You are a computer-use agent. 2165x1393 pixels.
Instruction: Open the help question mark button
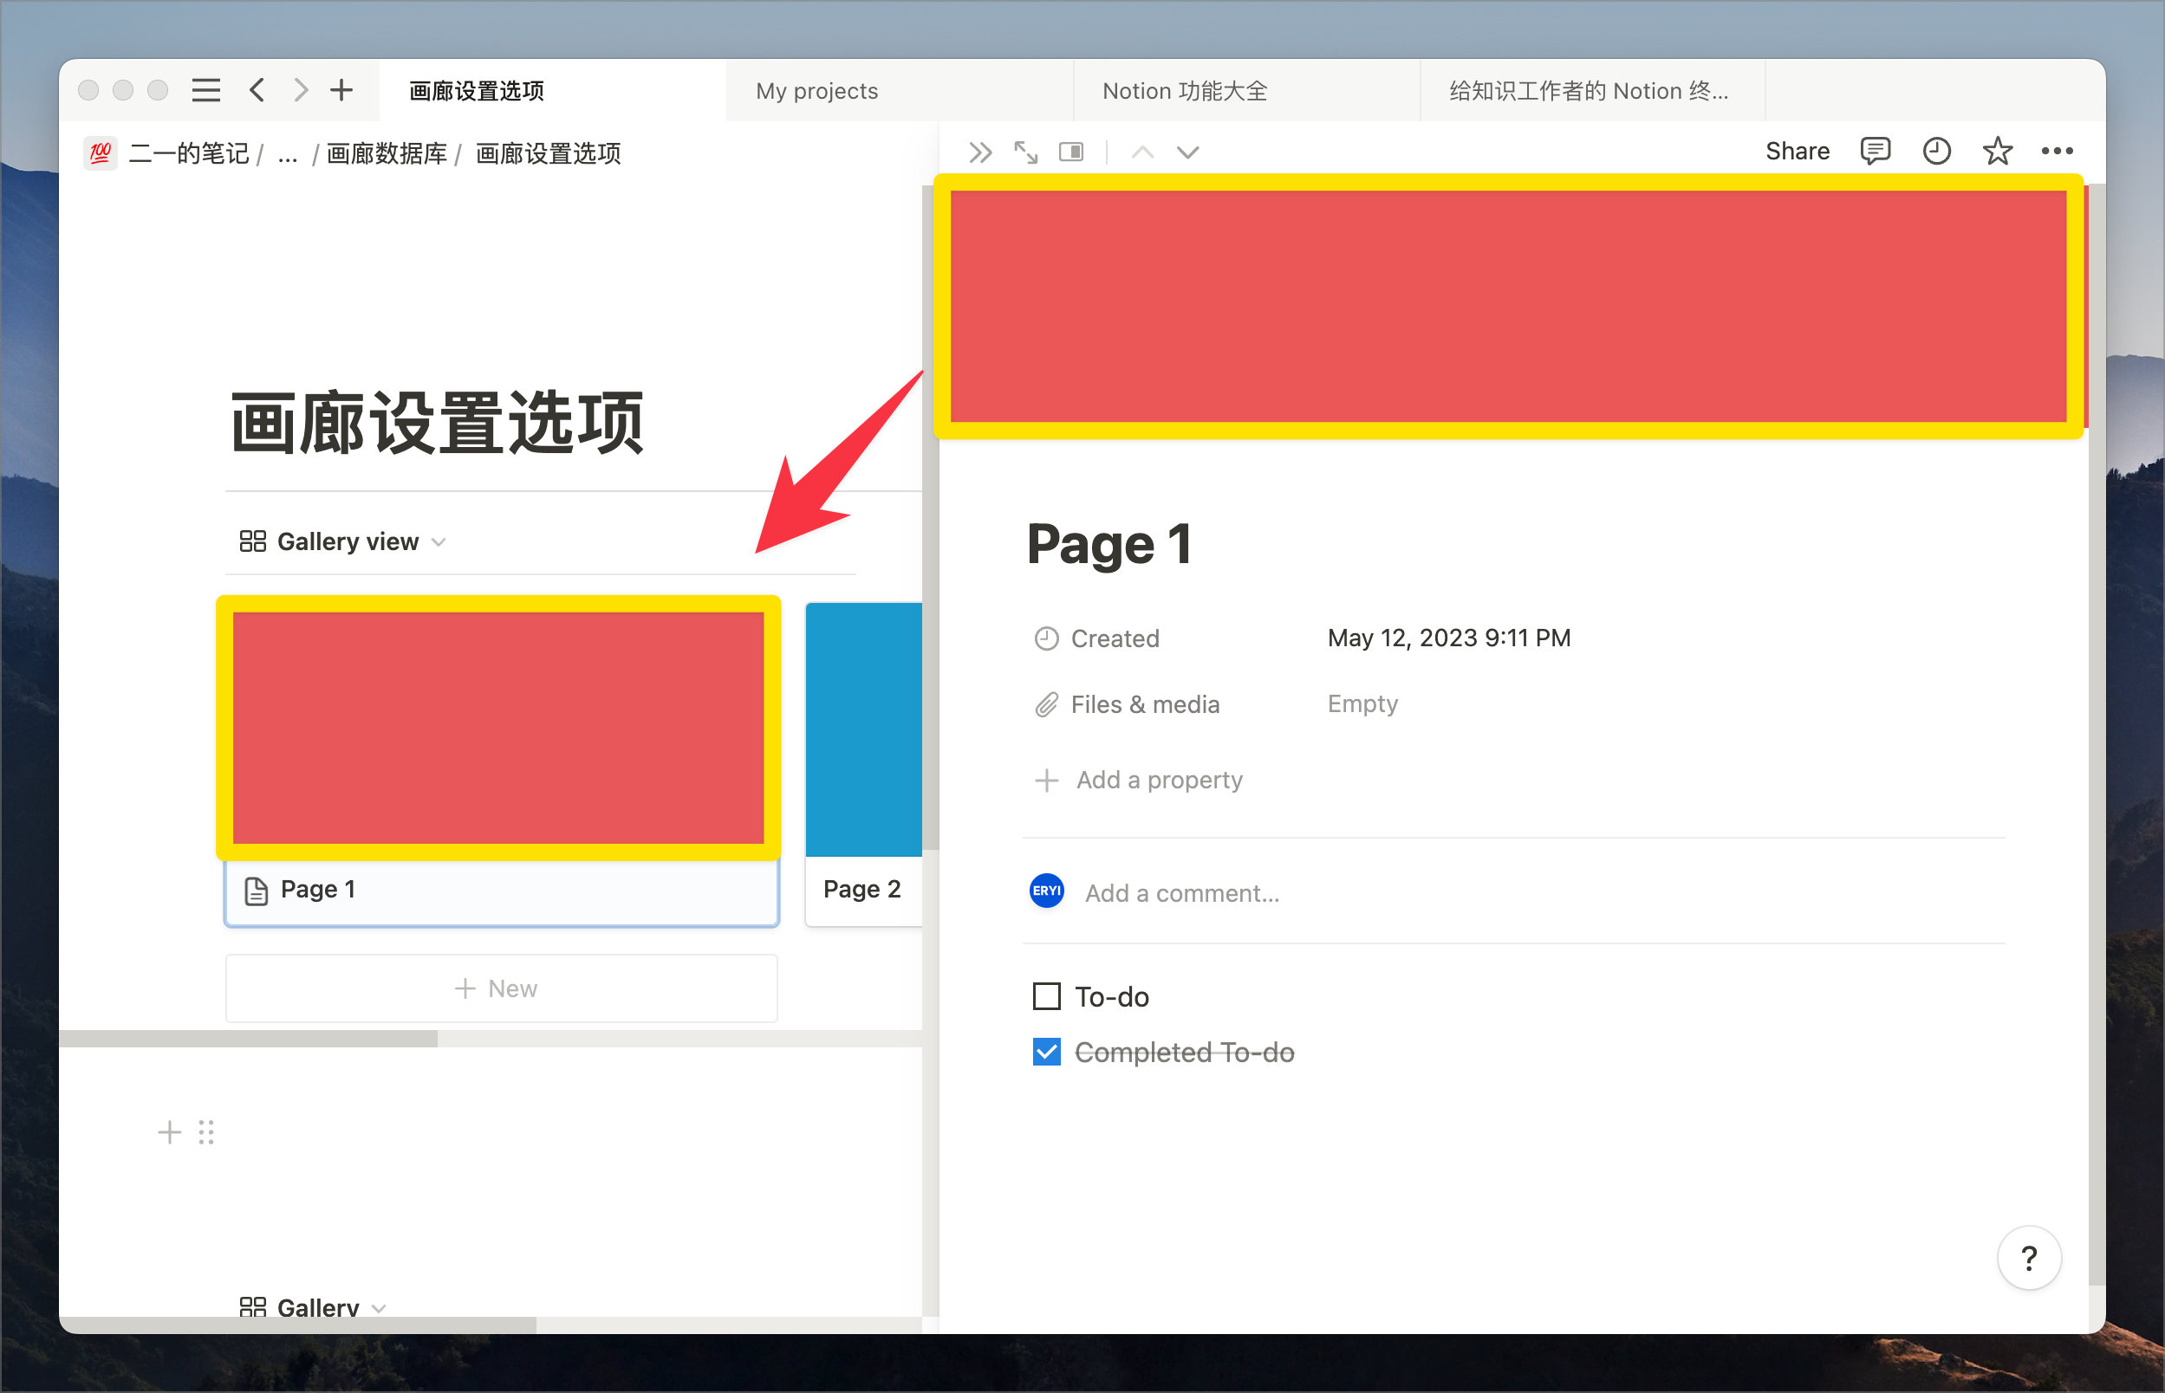(x=2029, y=1258)
